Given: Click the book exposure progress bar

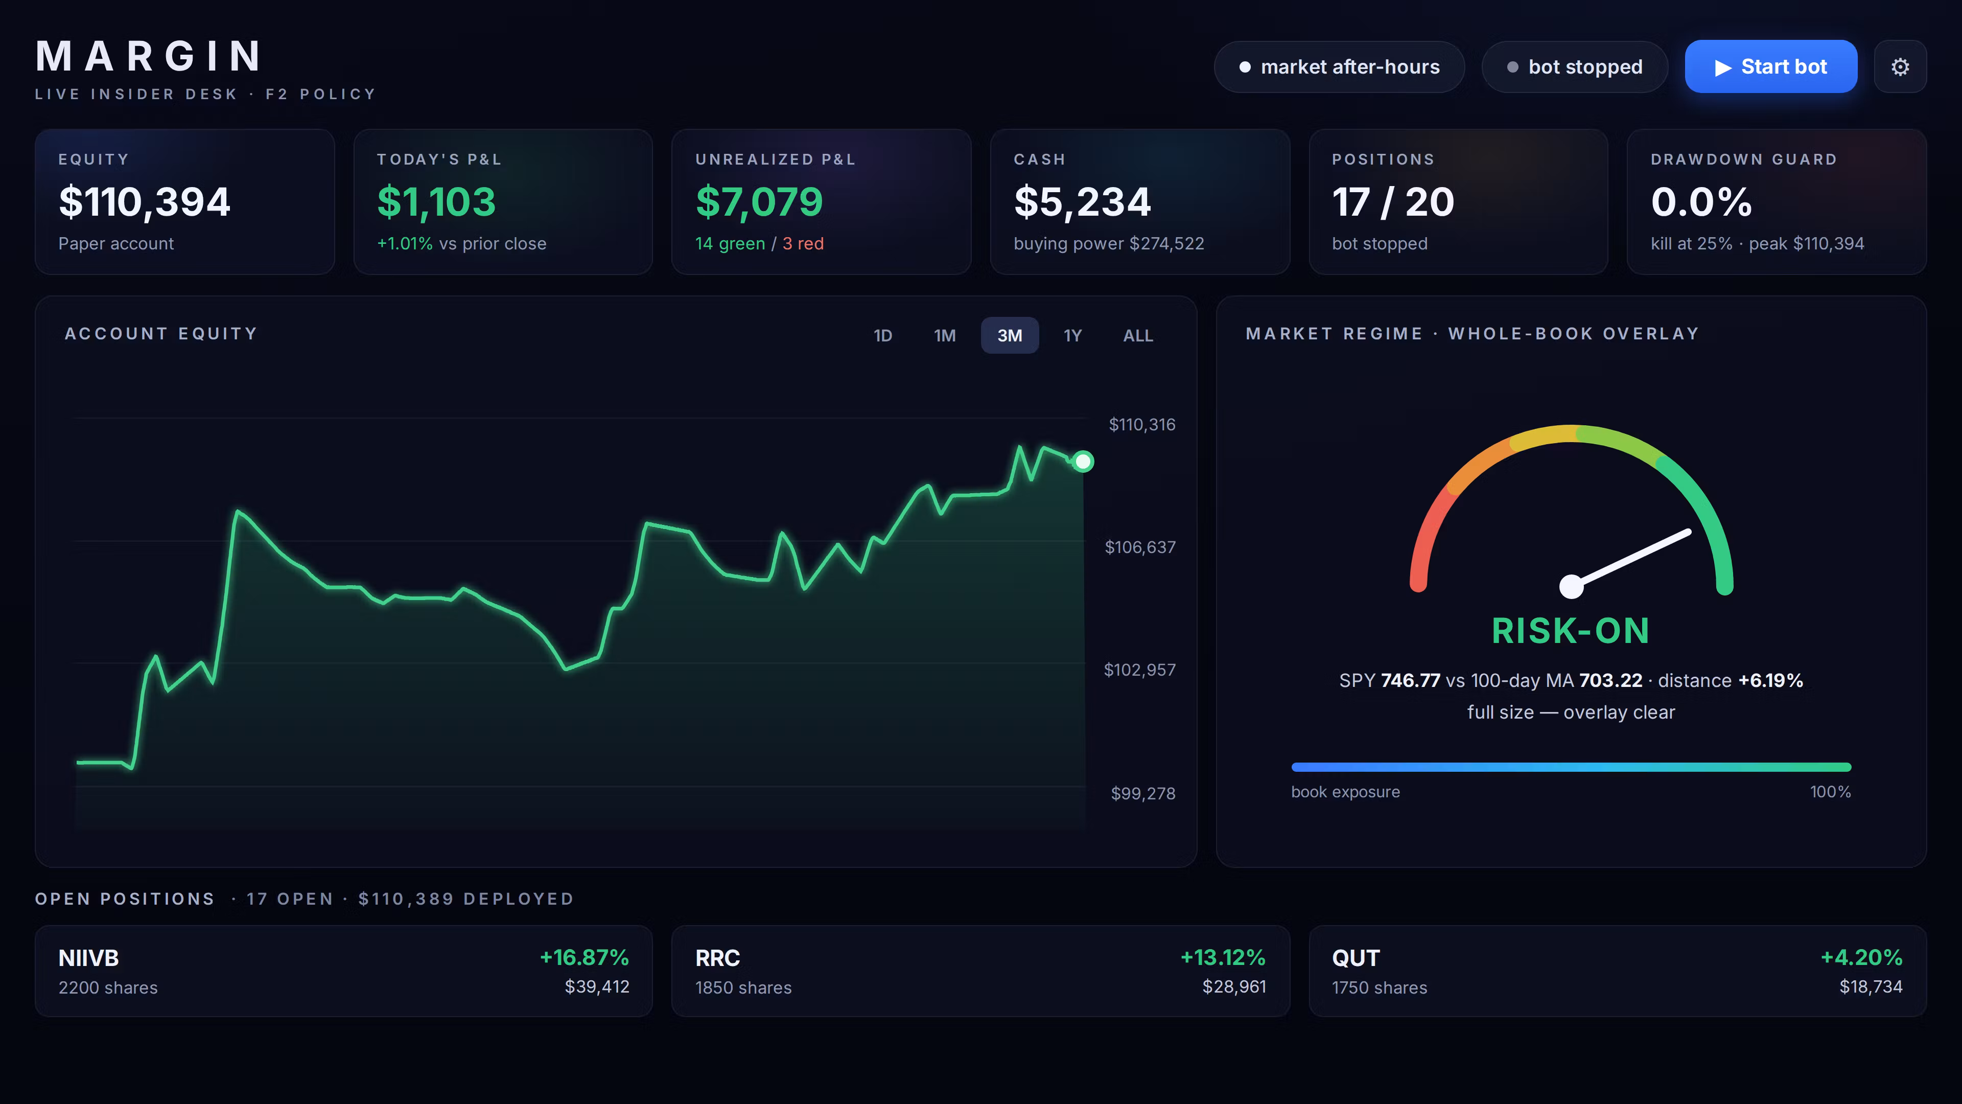Looking at the screenshot, I should pos(1571,767).
